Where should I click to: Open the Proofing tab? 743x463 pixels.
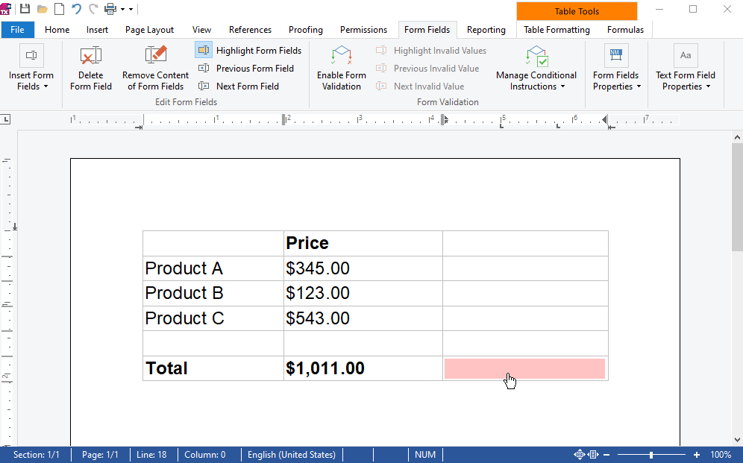[x=306, y=29]
